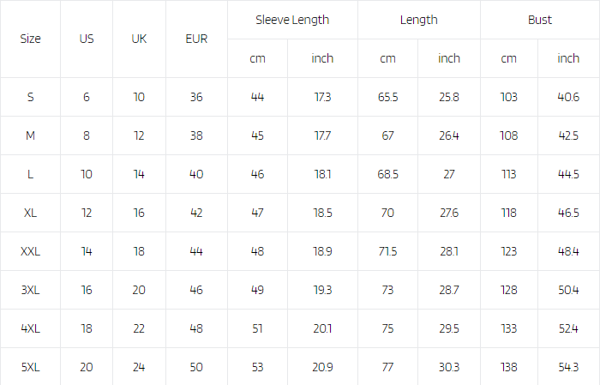Image resolution: width=600 pixels, height=385 pixels.
Task: Click the Sleeve Length column header
Action: click(292, 20)
